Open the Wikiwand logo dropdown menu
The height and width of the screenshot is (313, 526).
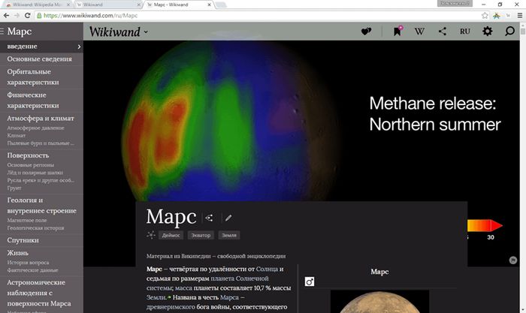119,32
